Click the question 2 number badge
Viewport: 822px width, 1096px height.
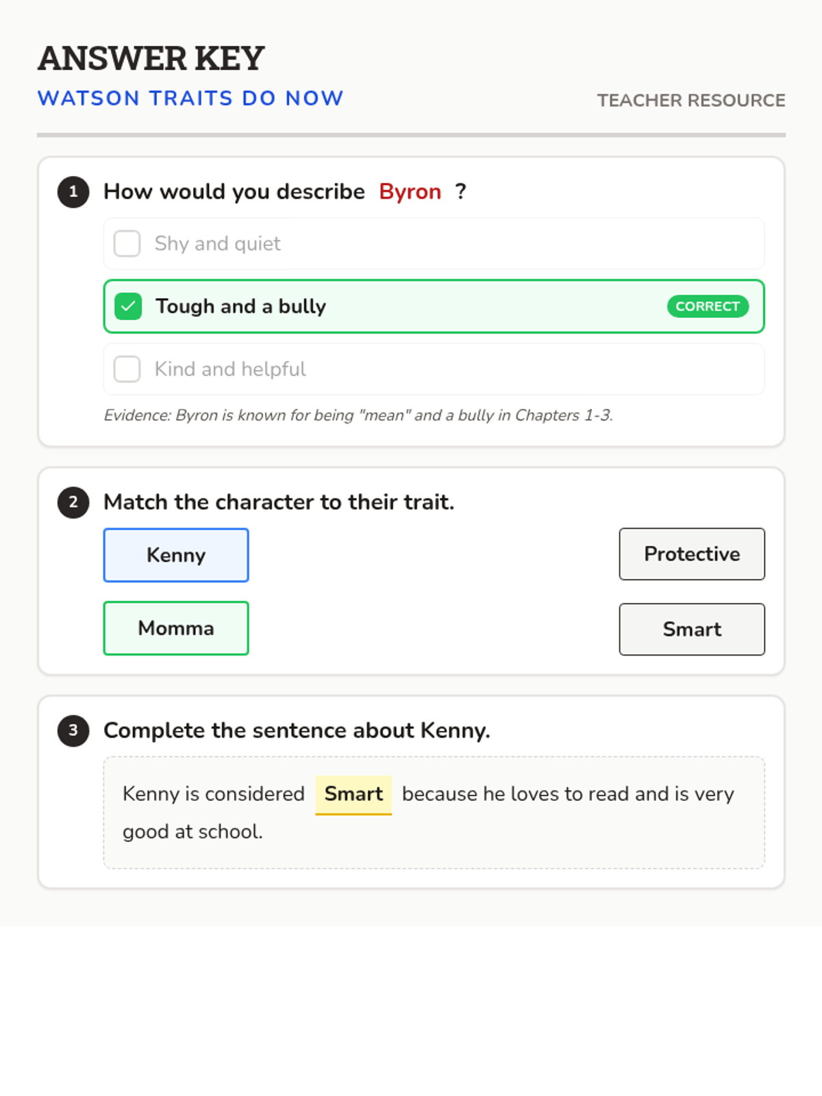[73, 502]
